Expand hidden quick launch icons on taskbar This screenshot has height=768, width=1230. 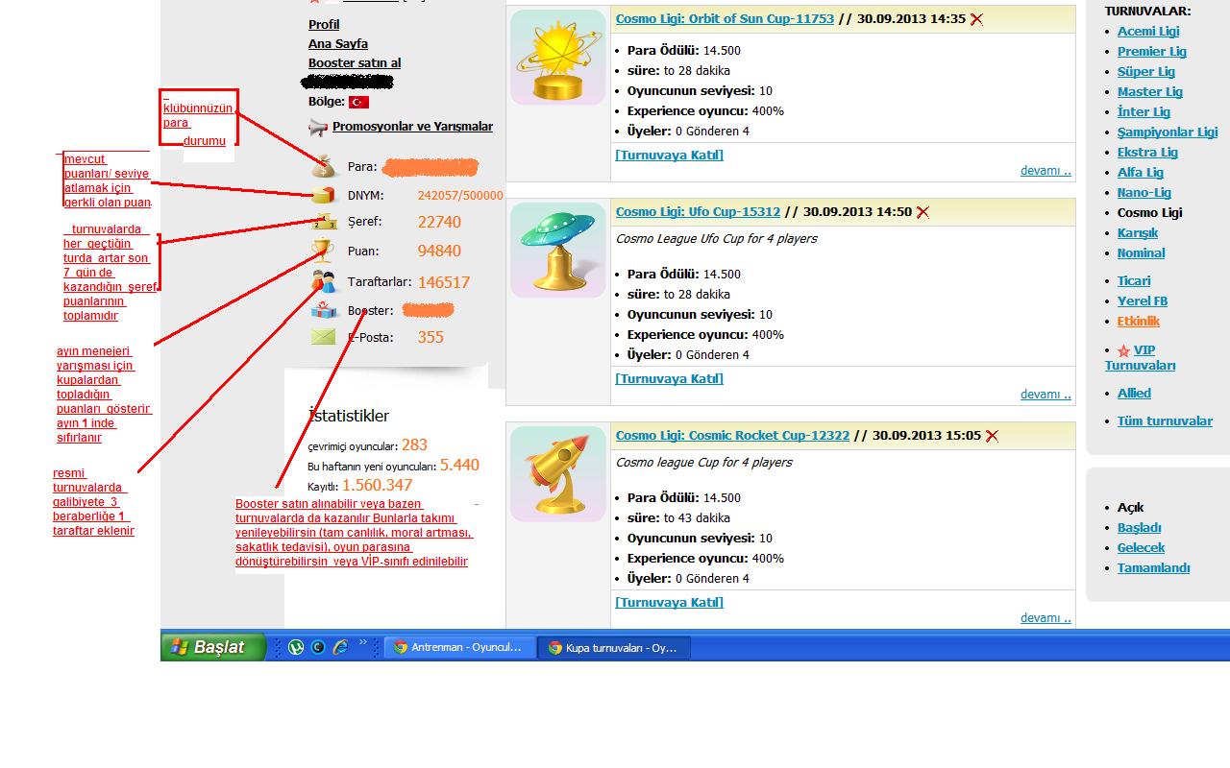363,643
